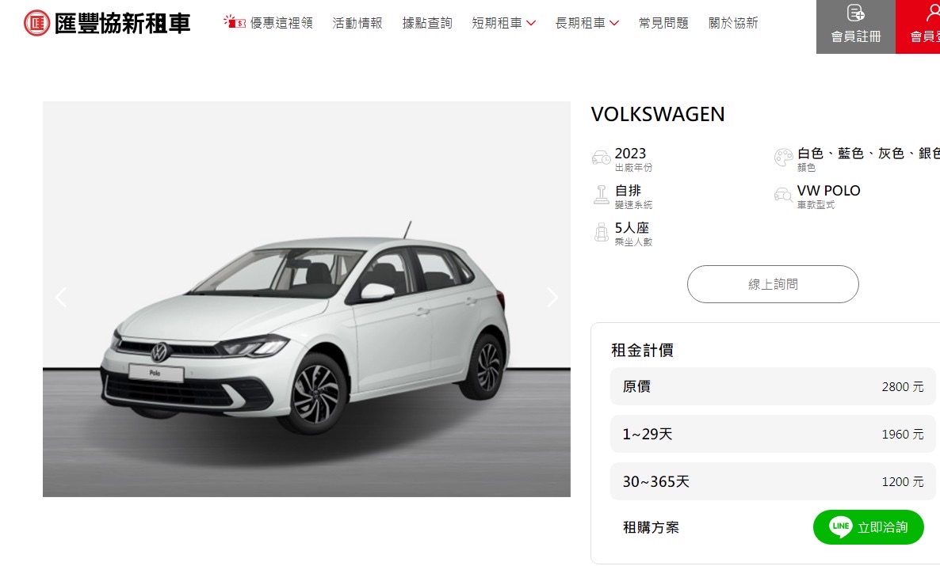Show the previous car photo arrow

[x=60, y=297]
